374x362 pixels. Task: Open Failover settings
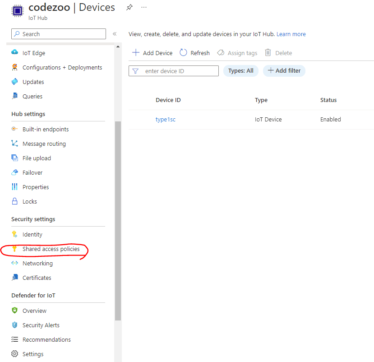(x=32, y=173)
